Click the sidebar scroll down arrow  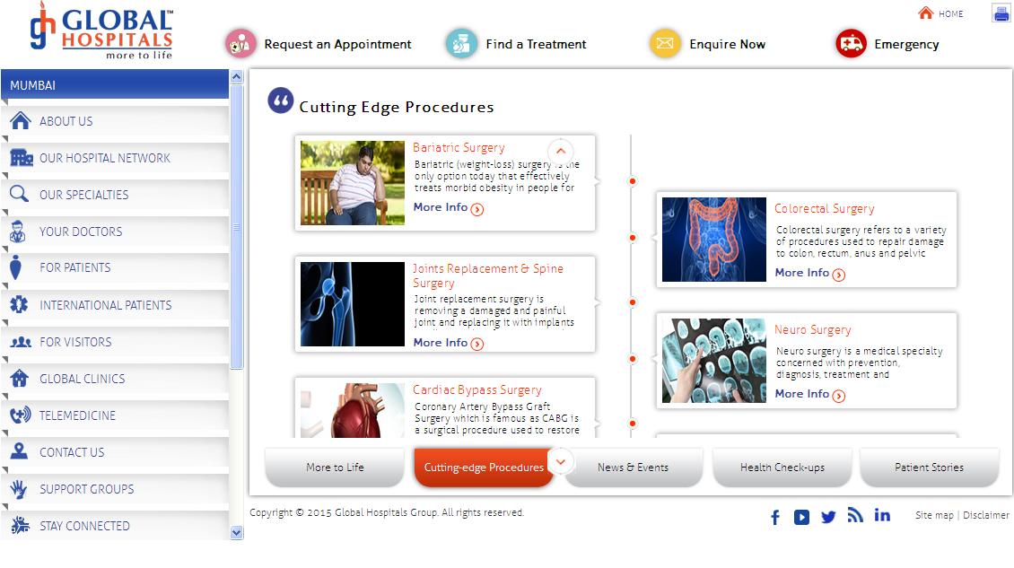(x=236, y=533)
